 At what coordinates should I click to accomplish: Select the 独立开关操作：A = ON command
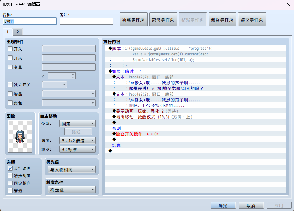[x=195, y=134]
